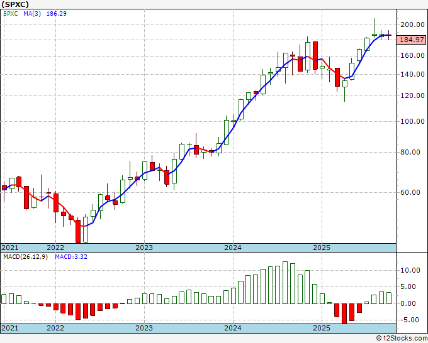Select the SPXC legend label
428x343 pixels.
click(11, 14)
